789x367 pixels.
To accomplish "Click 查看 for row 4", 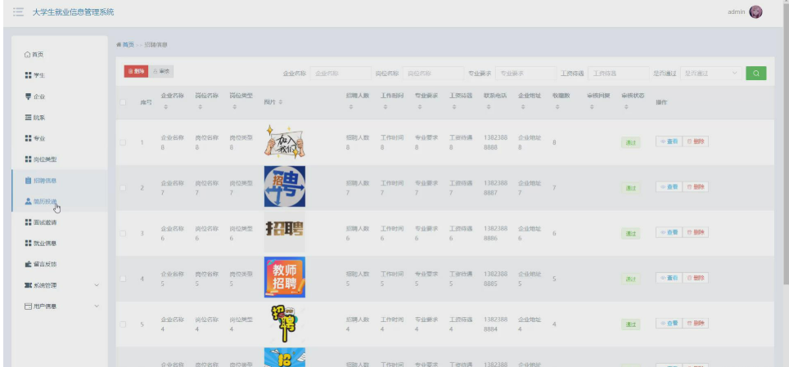I will (669, 278).
